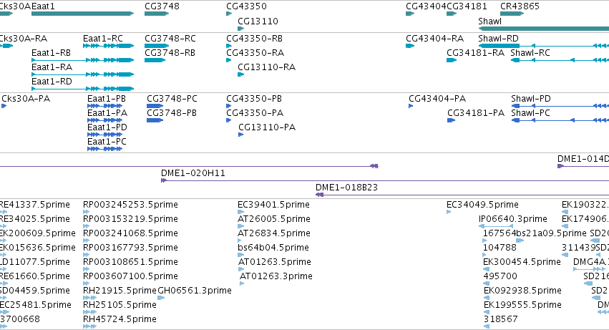Click the EC34049.5prime EST arrow

pyautogui.click(x=449, y=212)
